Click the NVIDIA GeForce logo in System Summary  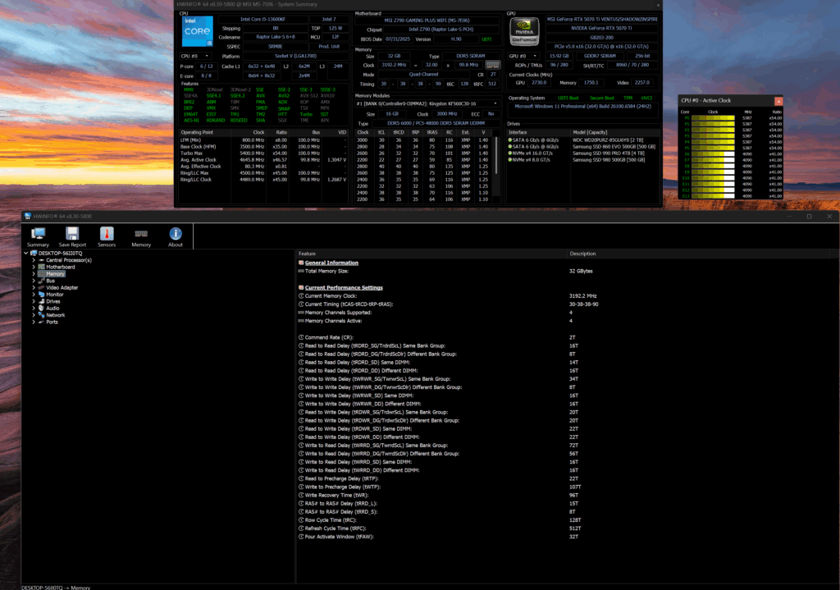click(524, 31)
